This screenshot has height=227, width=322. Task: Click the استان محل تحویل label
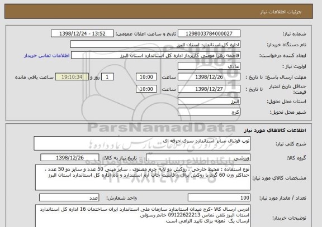[286, 102]
